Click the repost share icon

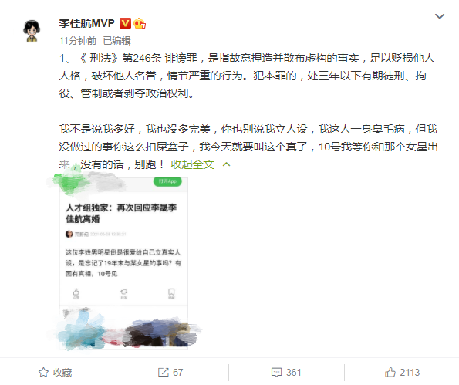click(x=163, y=372)
